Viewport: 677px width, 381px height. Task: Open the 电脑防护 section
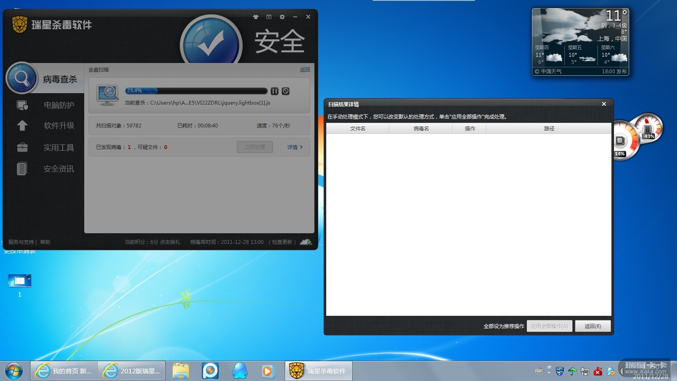[x=59, y=105]
